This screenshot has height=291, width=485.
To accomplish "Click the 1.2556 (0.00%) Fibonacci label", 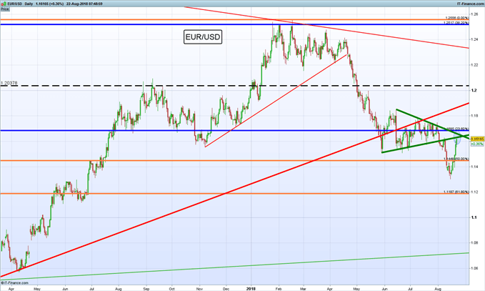I will pos(457,18).
